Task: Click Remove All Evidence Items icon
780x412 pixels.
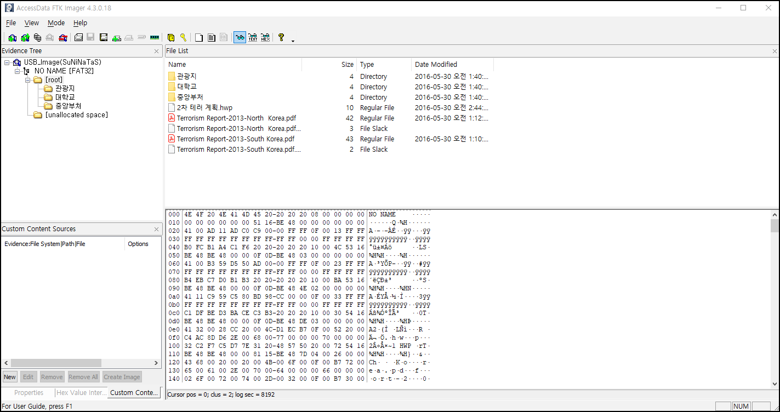Action: tap(63, 38)
